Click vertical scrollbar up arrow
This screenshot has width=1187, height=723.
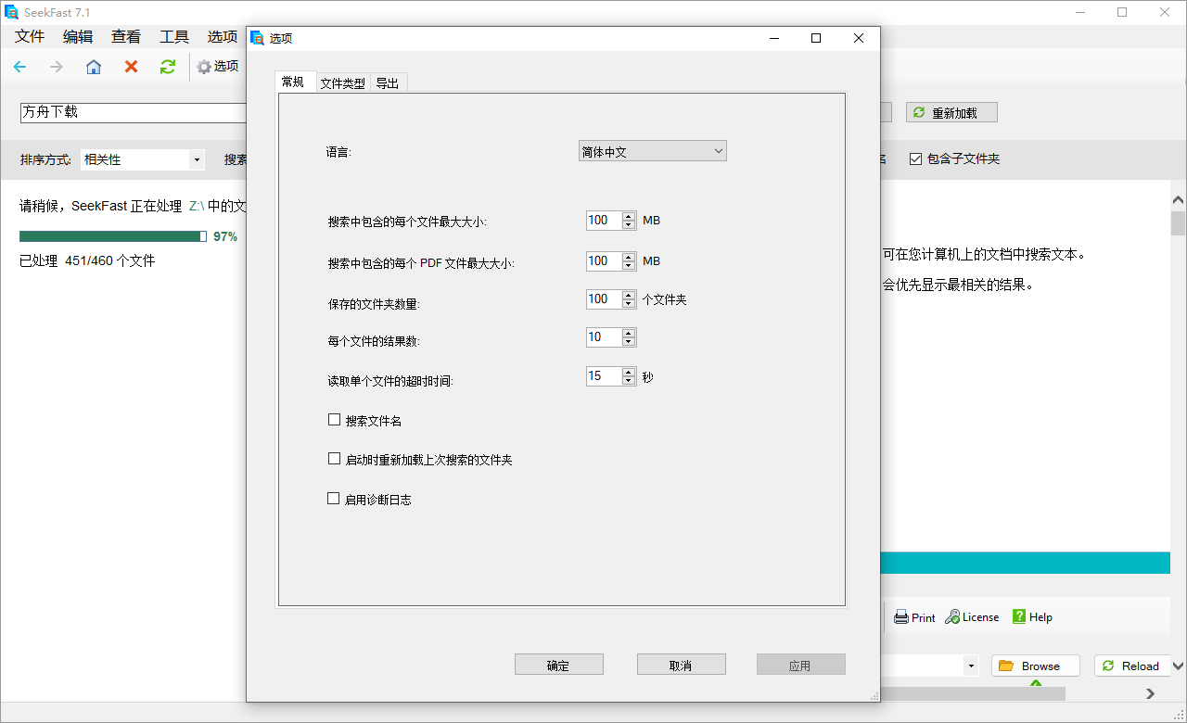(1178, 200)
